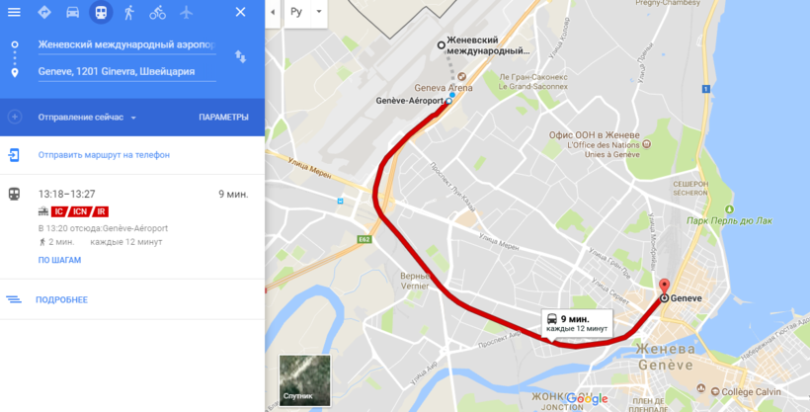
Task: Toggle the Спутник satellite view thumbnail
Action: coord(305,380)
